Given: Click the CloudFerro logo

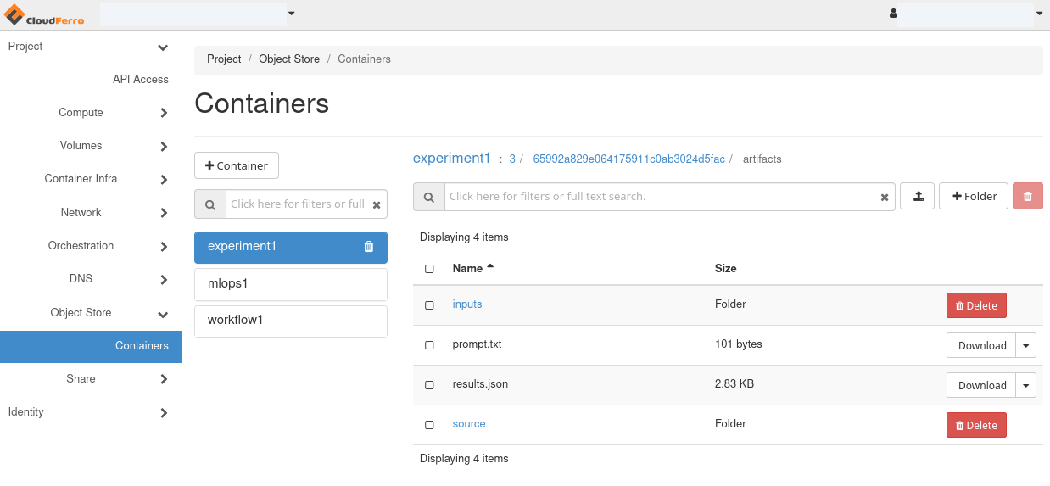Looking at the screenshot, I should (44, 14).
